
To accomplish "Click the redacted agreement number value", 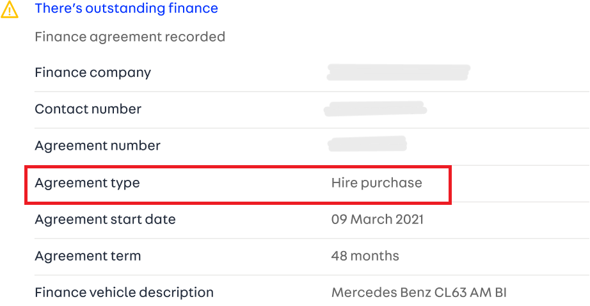I will click(367, 144).
